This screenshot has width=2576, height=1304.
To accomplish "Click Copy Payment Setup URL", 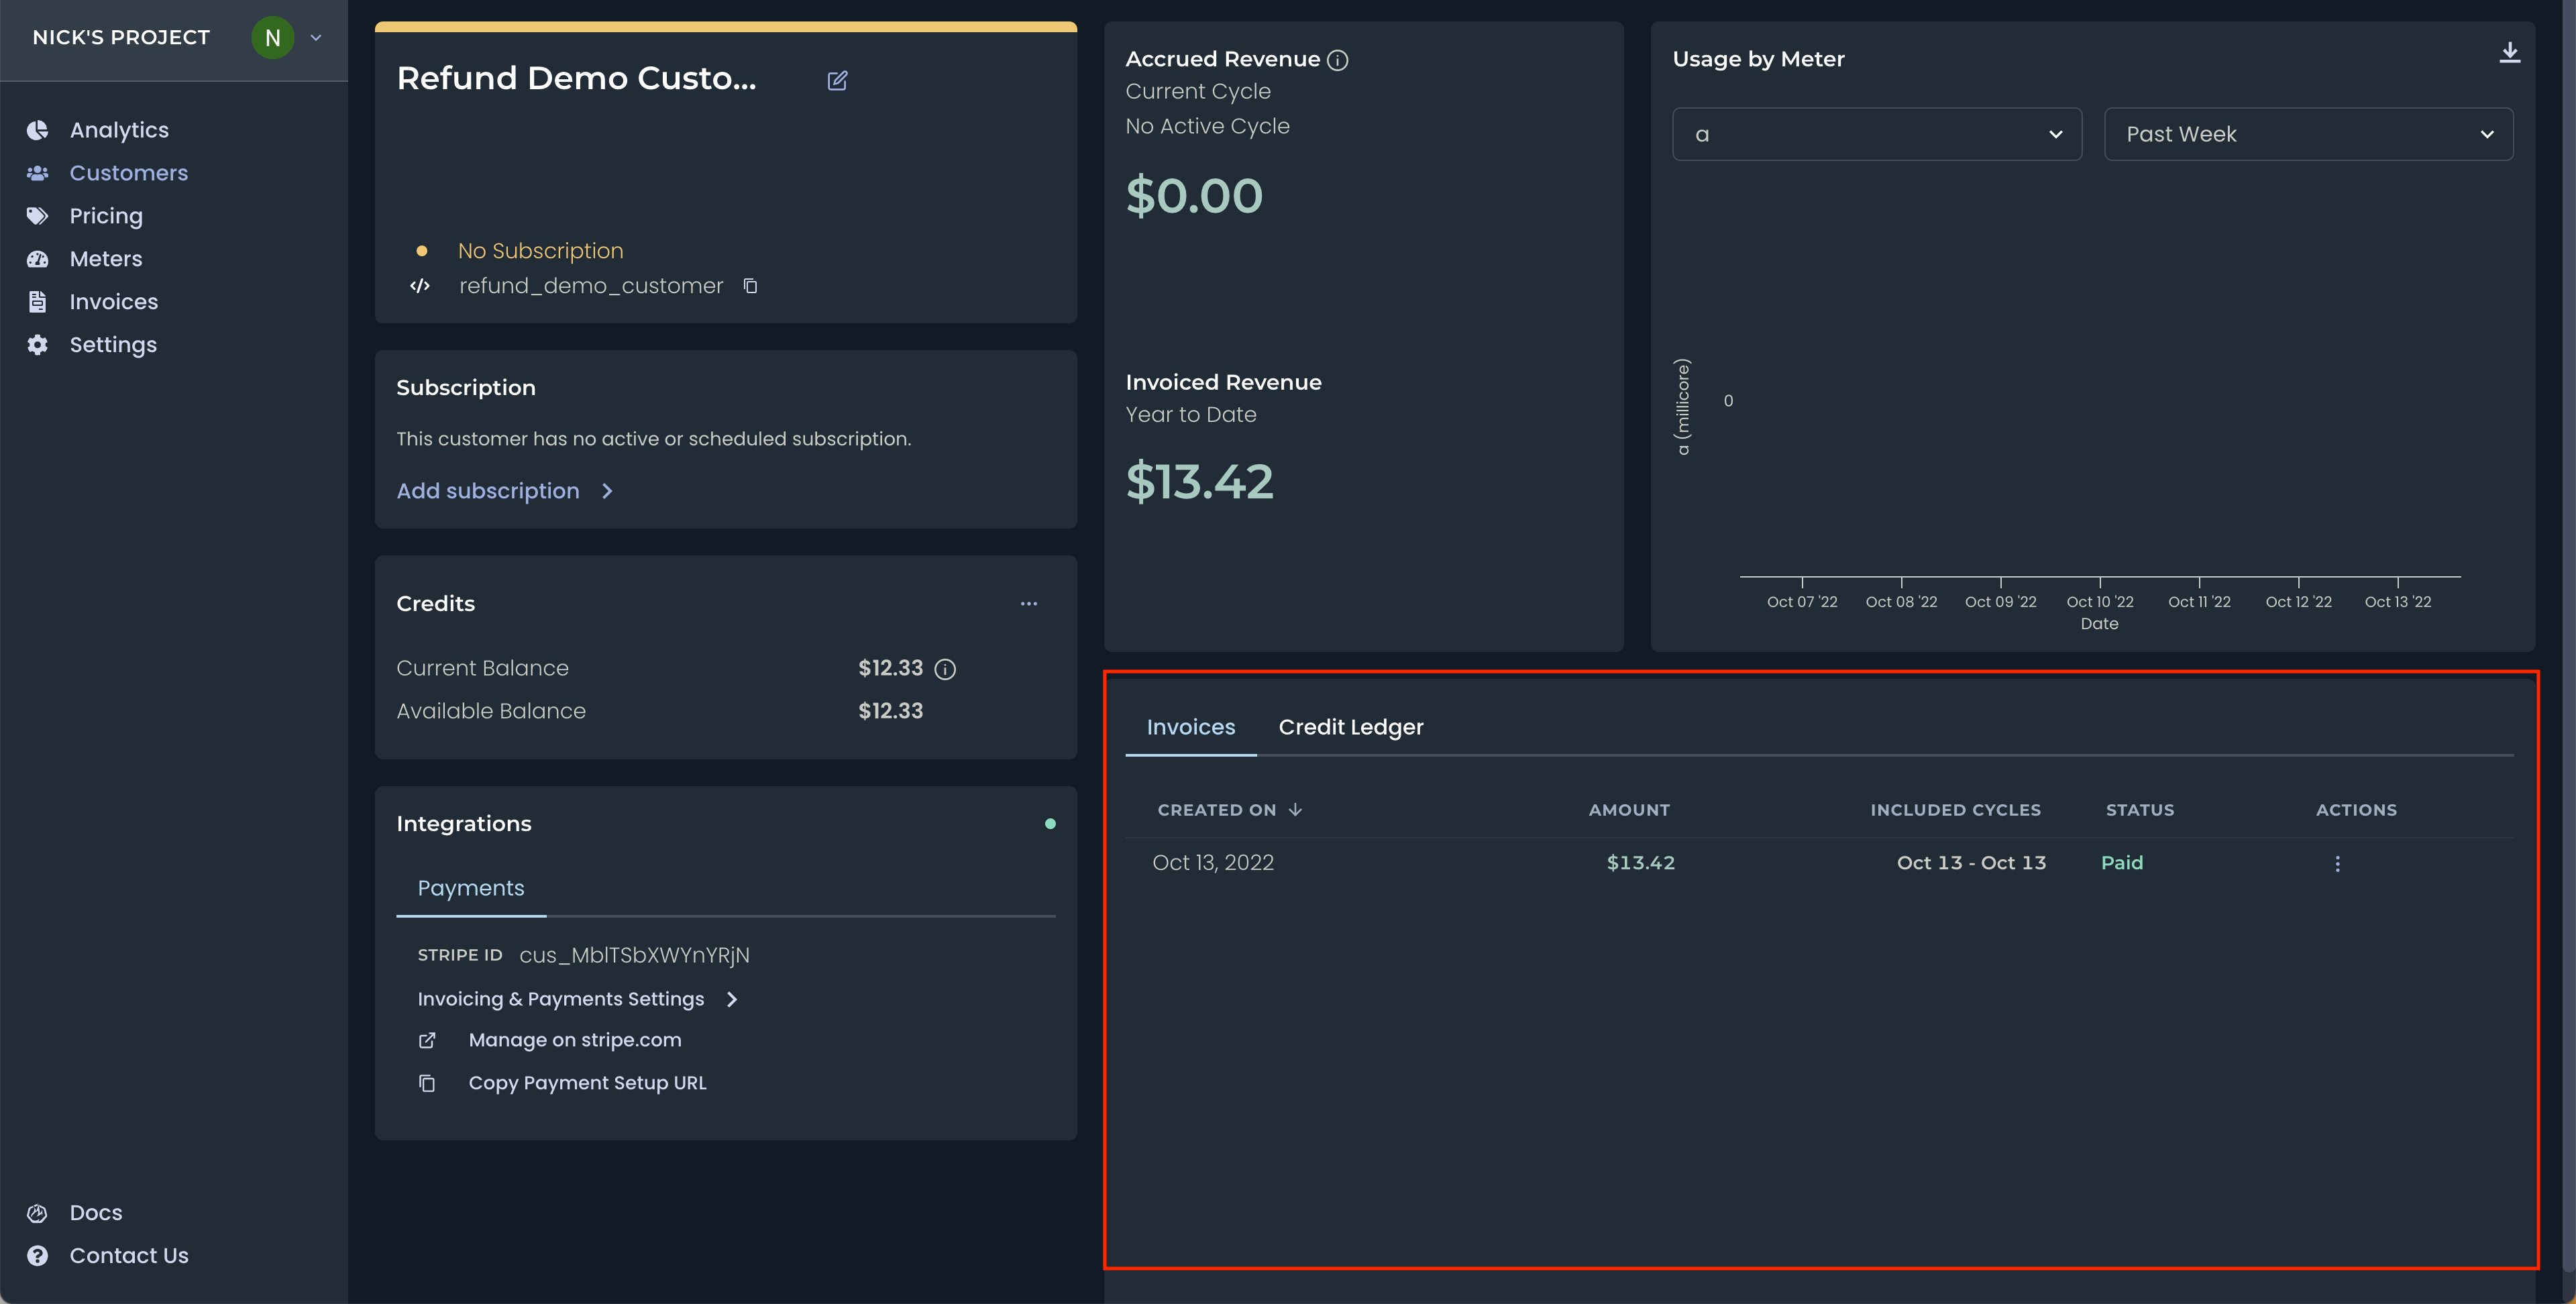I will point(587,1083).
